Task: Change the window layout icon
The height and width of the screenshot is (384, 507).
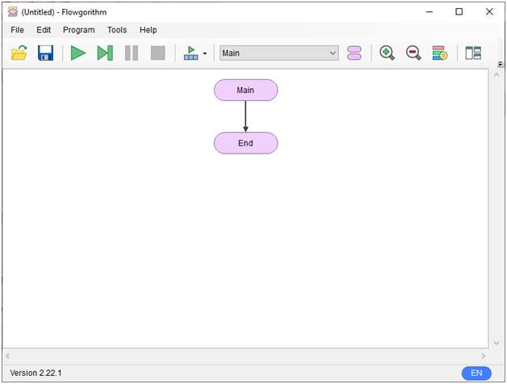Action: pyautogui.click(x=473, y=53)
